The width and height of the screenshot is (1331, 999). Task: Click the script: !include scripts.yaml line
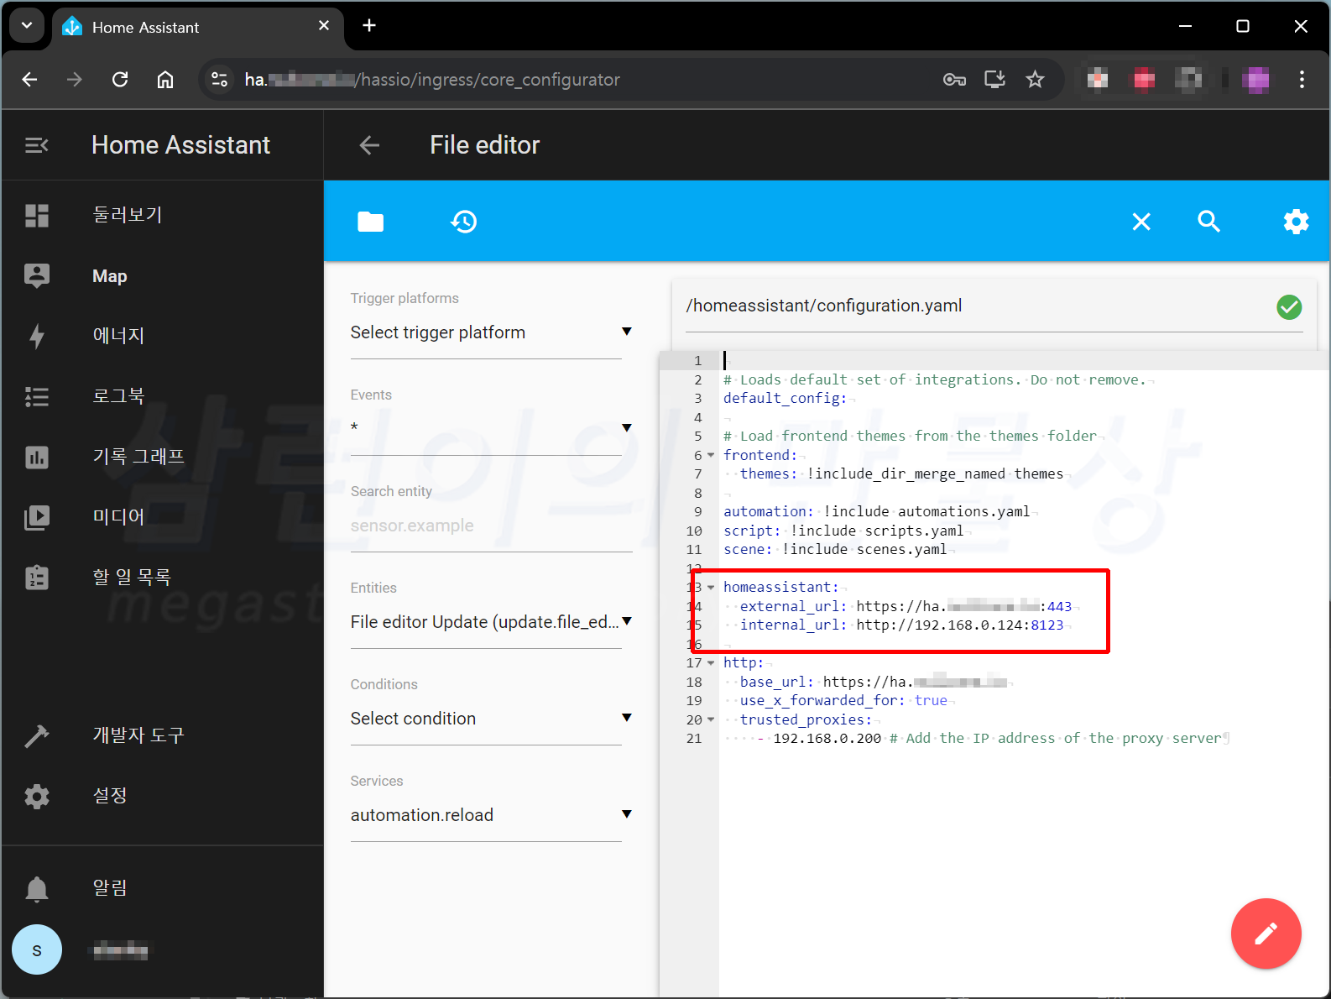pyautogui.click(x=843, y=531)
